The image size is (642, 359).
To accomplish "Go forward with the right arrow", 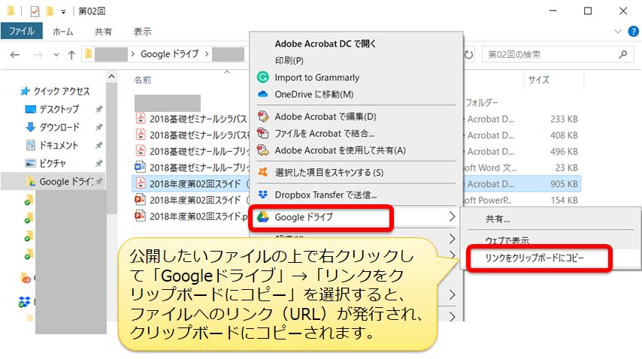I will [38, 54].
